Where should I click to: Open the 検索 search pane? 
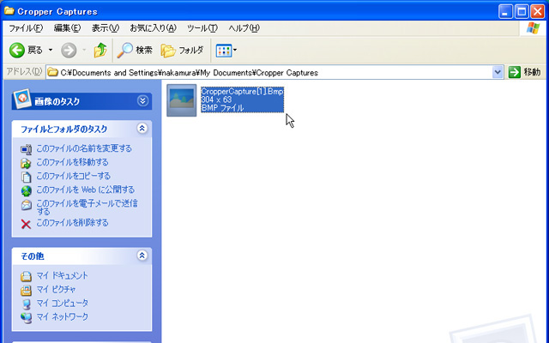135,51
